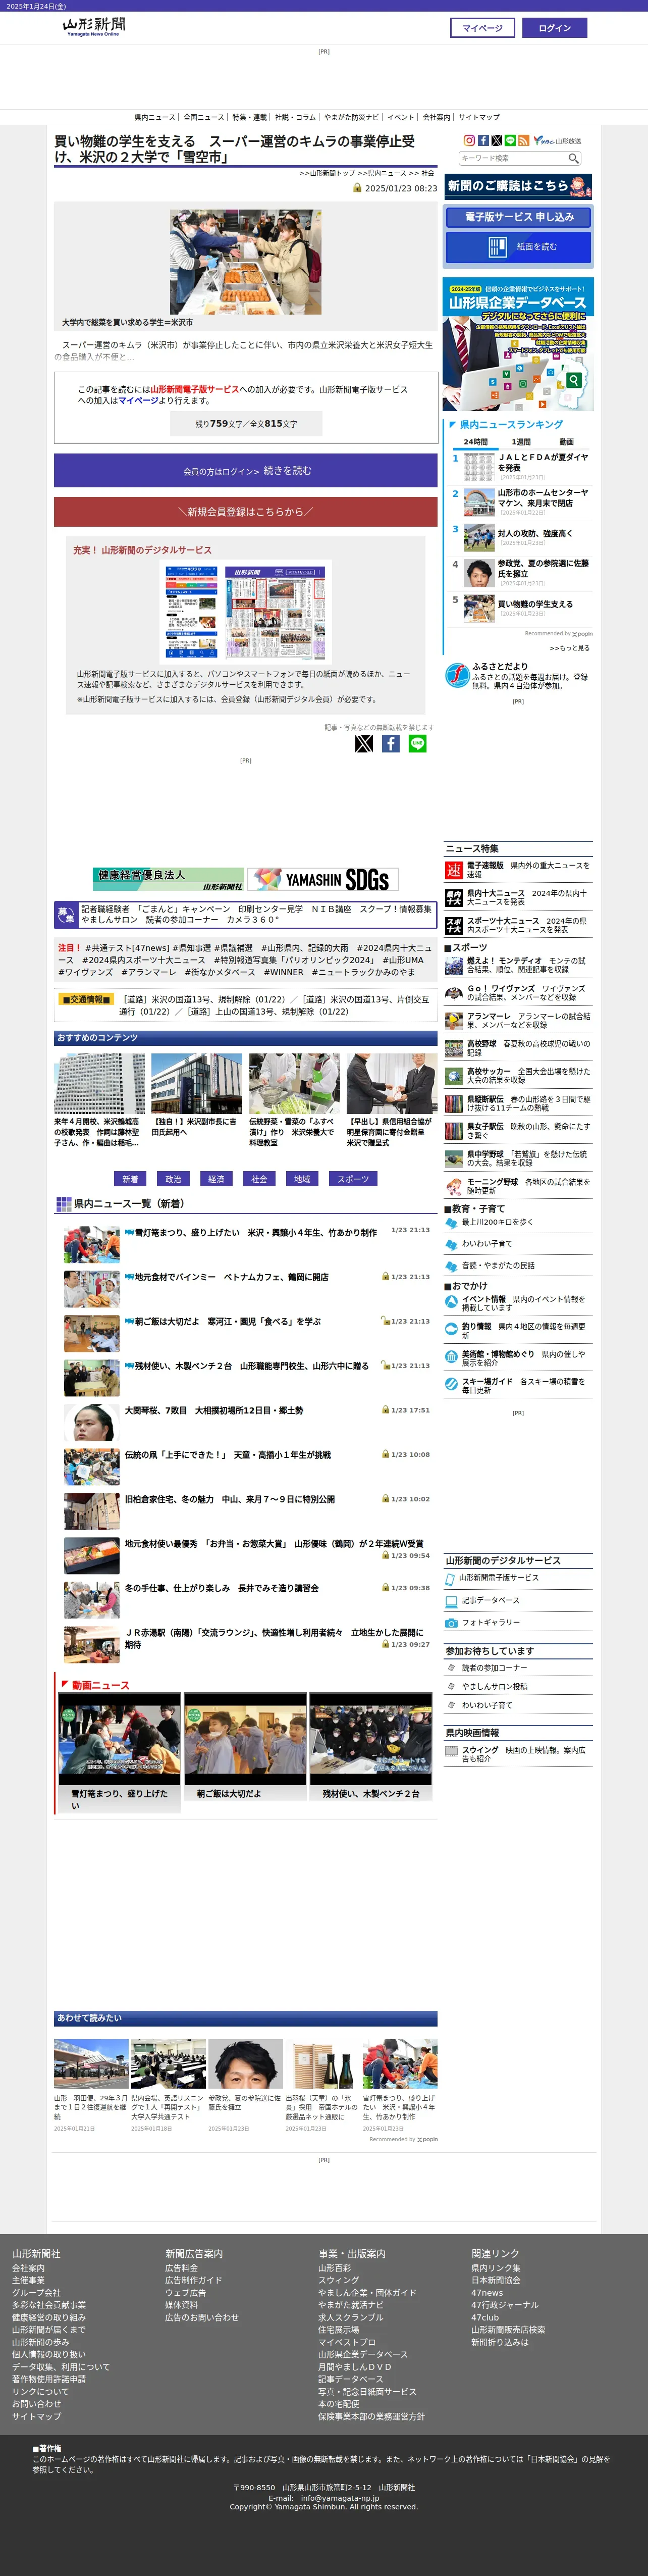Click 電子版サービス 申し込み button

(x=518, y=217)
